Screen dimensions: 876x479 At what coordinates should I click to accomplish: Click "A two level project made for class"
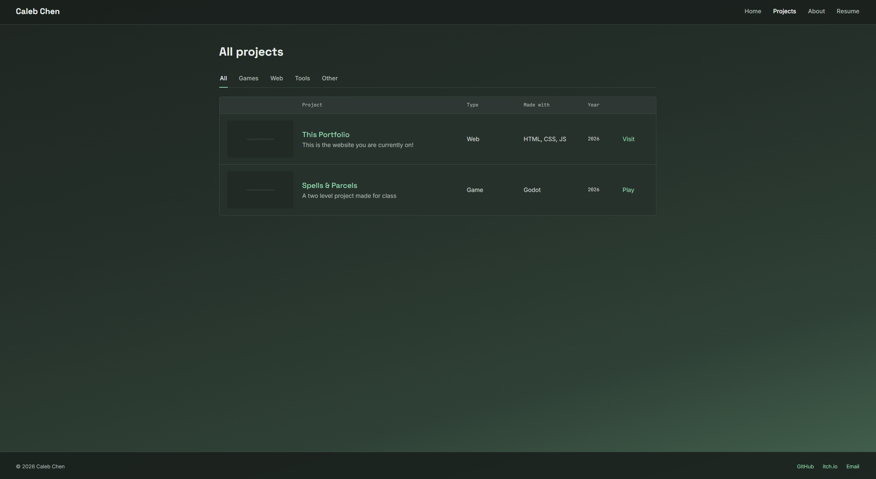[349, 196]
